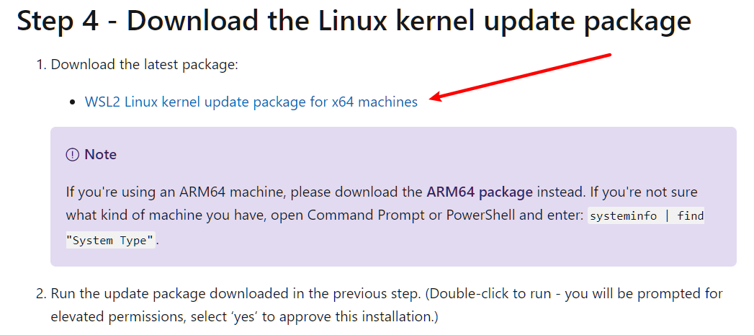754x335 pixels.
Task: Click "Command Prompt" text in the note
Action: coord(353,215)
